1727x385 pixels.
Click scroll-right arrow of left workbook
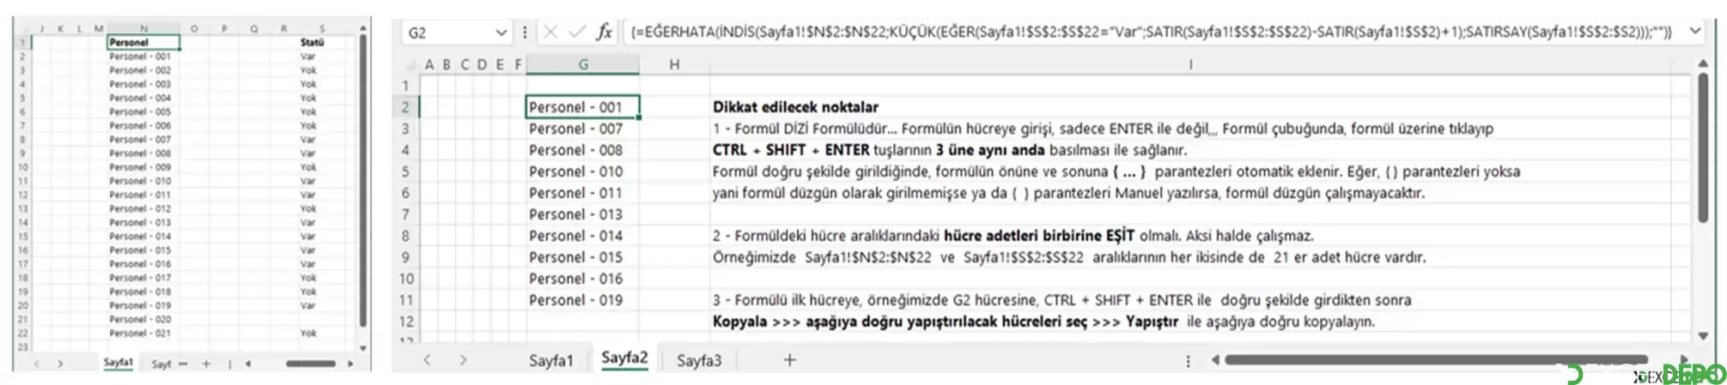point(350,364)
